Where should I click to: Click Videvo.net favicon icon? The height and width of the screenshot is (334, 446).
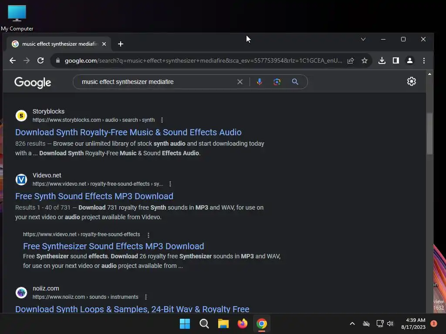21,180
